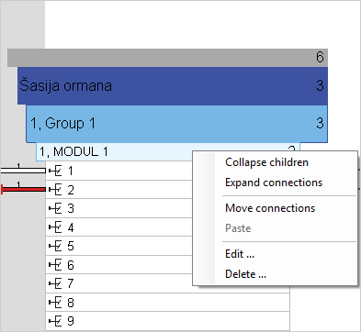Screen dimensions: 361x332
Task: Select the Šasija ormana header row
Action: (x=173, y=85)
